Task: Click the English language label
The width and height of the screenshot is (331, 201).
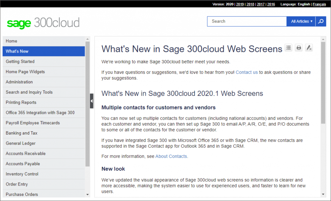Action: coord(304,4)
